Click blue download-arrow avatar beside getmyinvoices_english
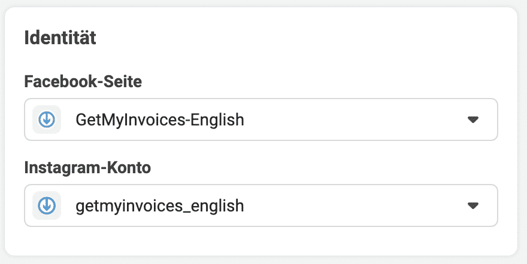 pyautogui.click(x=47, y=205)
